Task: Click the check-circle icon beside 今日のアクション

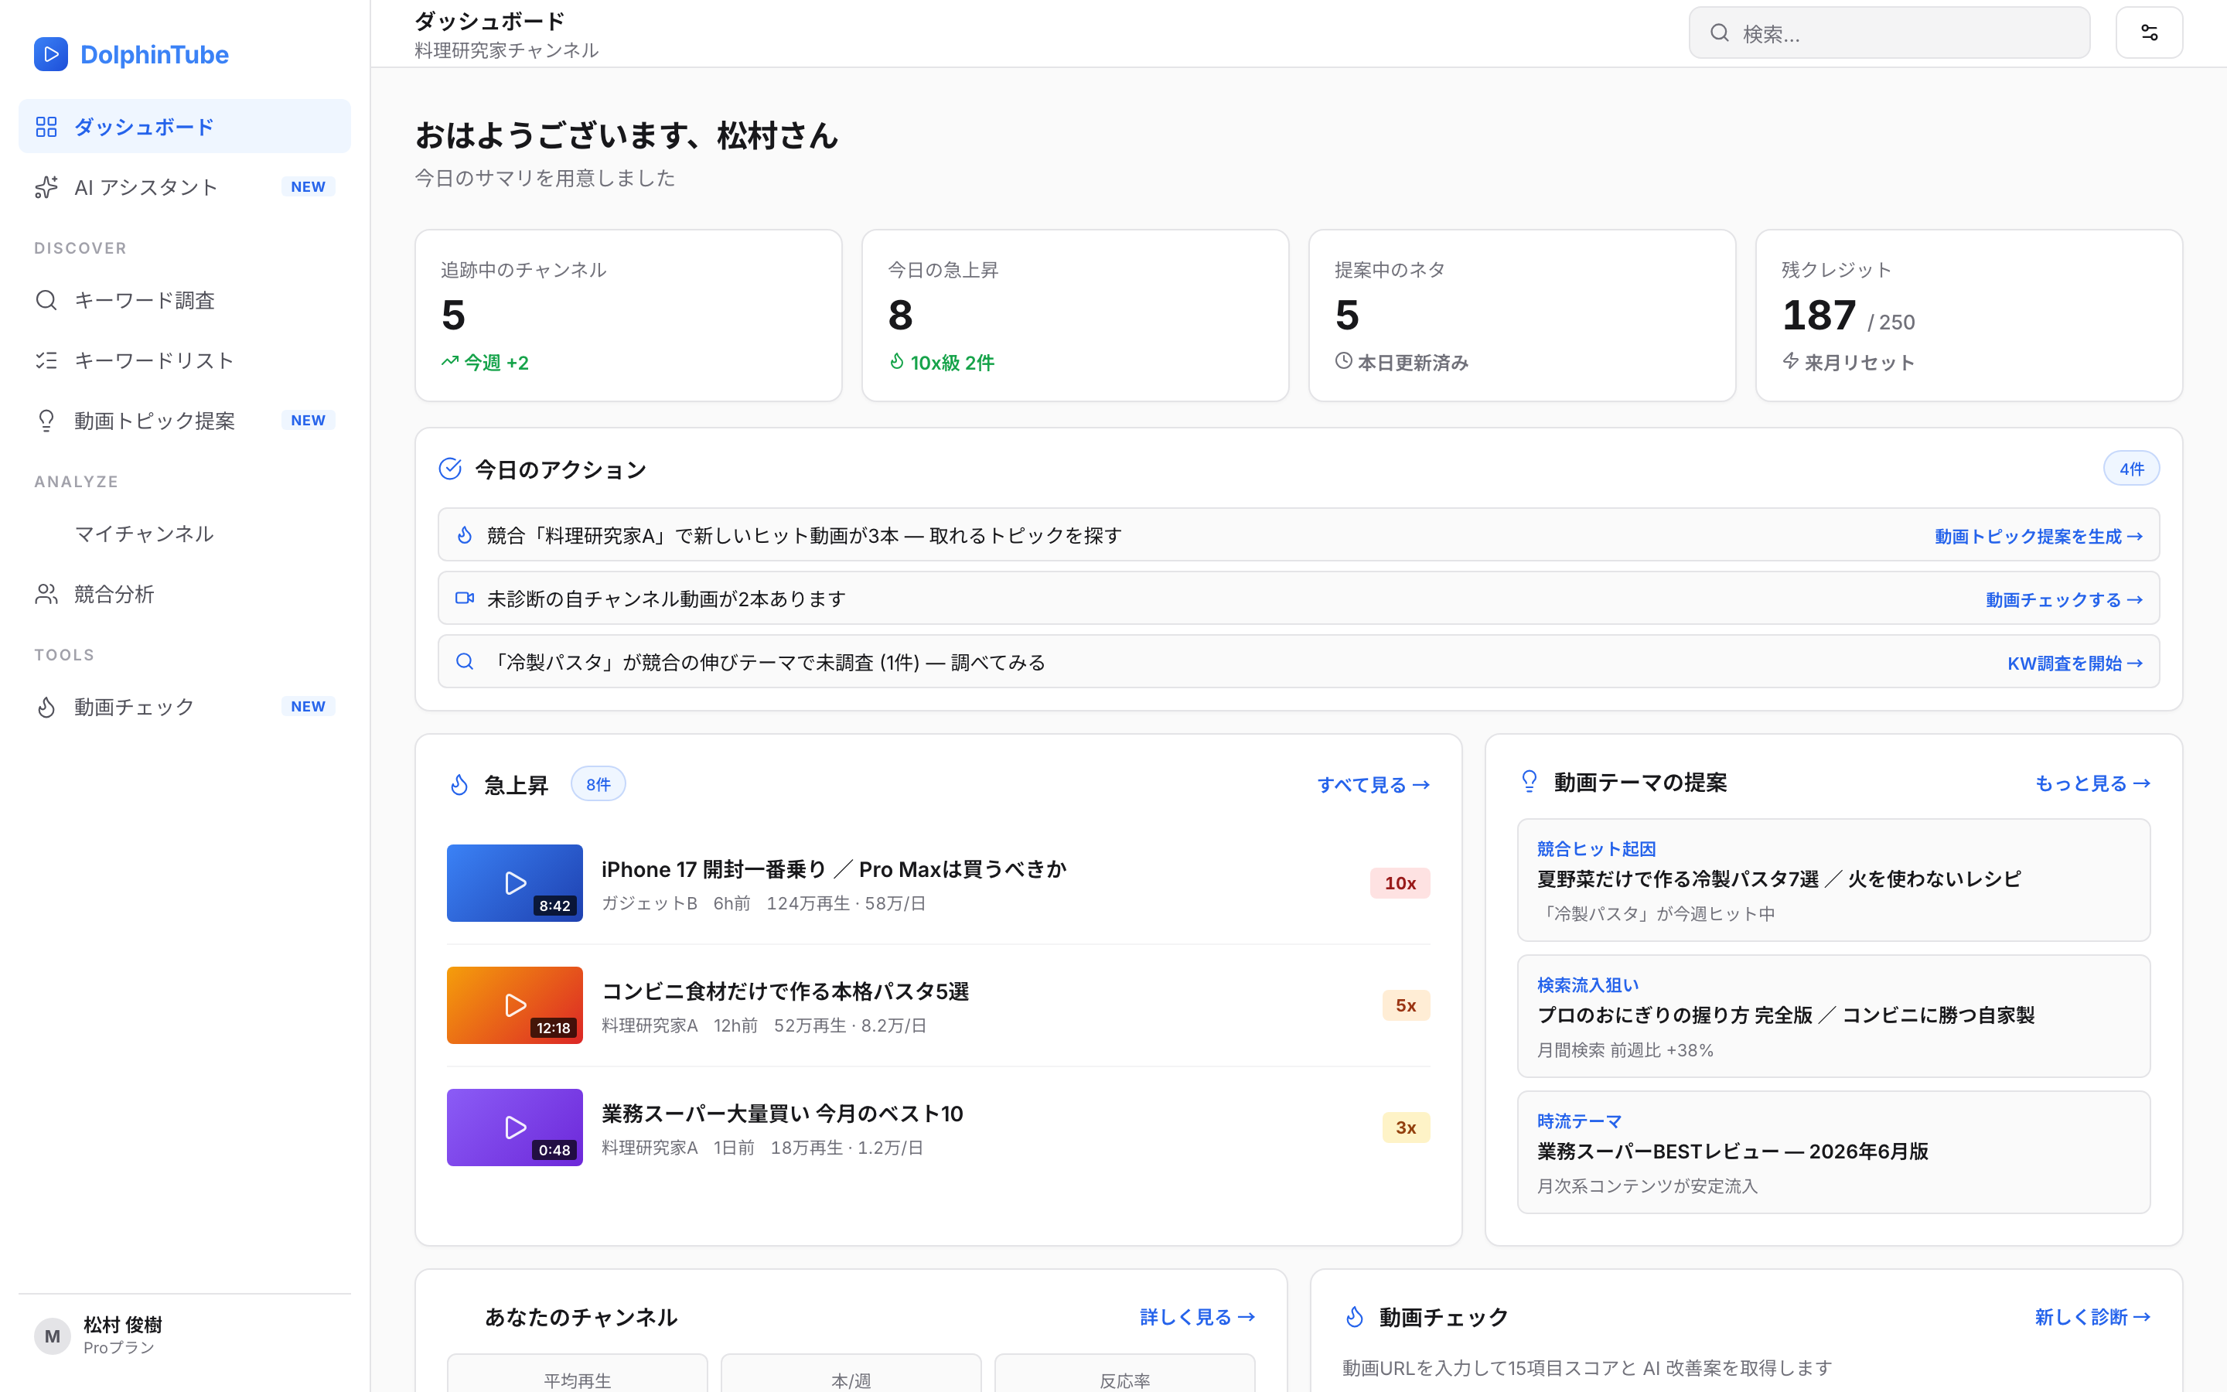Action: pos(450,469)
